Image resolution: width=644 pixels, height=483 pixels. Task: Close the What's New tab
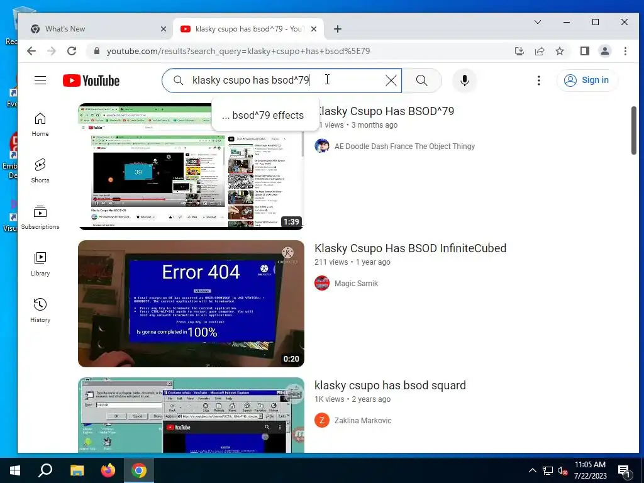pos(164,29)
